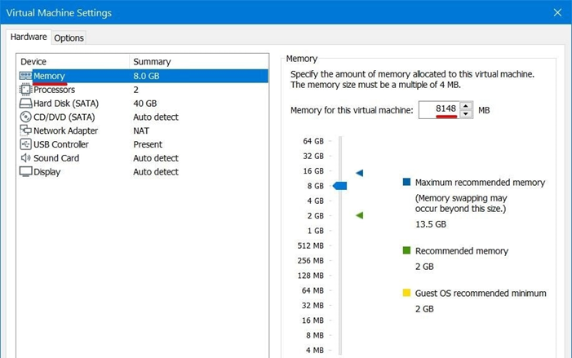Click the 64 MB slider scale label

(313, 290)
